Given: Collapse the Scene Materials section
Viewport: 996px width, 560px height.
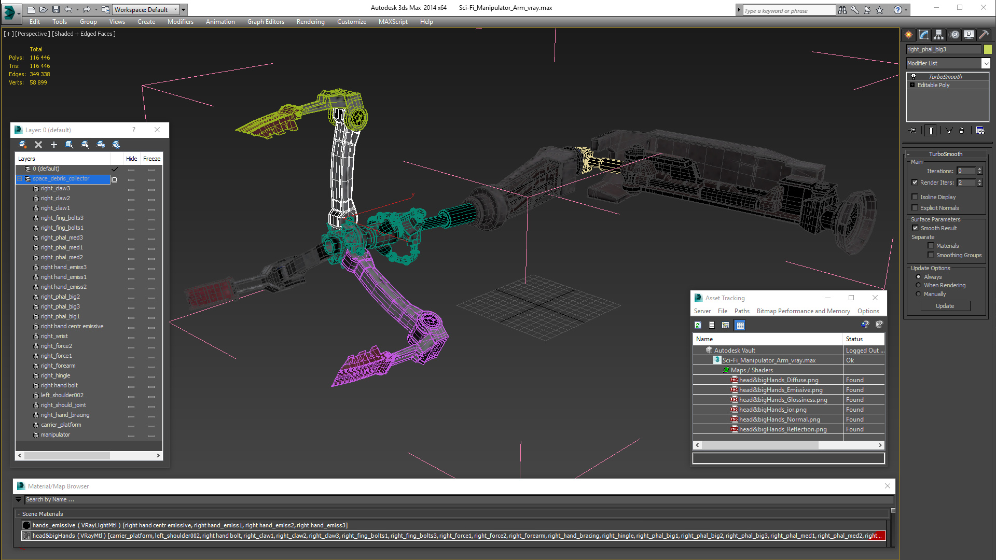Looking at the screenshot, I should (19, 514).
